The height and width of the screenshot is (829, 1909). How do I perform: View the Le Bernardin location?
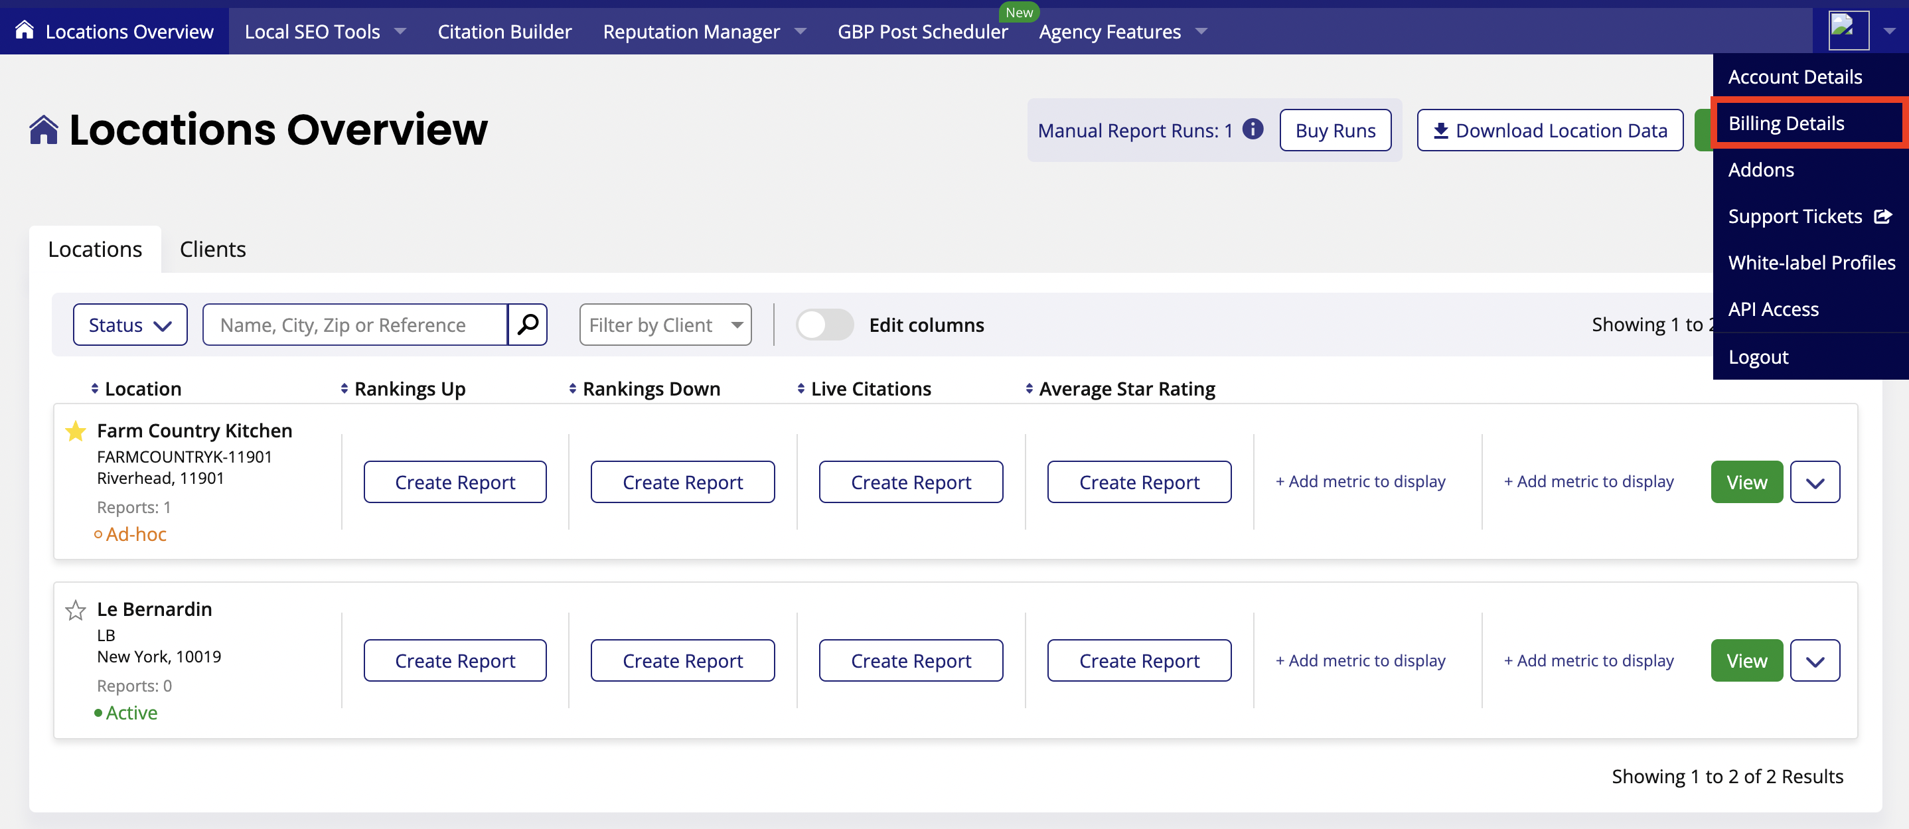(1746, 661)
